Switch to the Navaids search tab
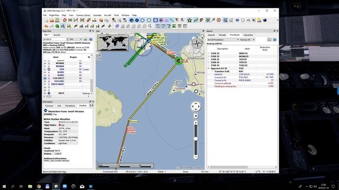 [222, 35]
